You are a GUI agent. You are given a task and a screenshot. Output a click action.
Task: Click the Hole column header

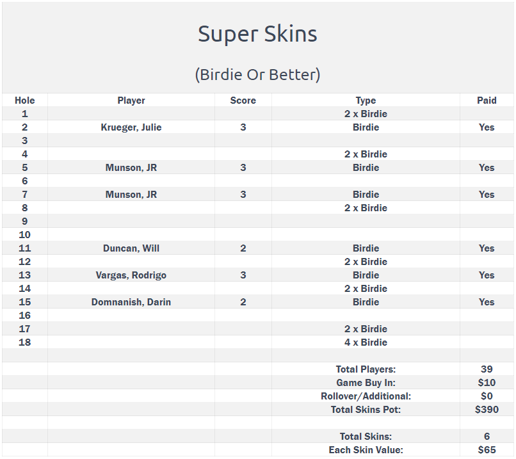[25, 101]
